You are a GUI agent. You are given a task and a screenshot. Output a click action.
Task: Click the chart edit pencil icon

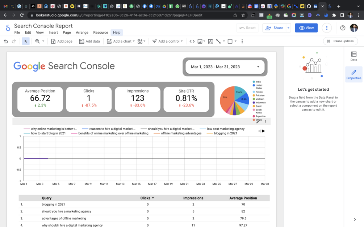coord(258,121)
